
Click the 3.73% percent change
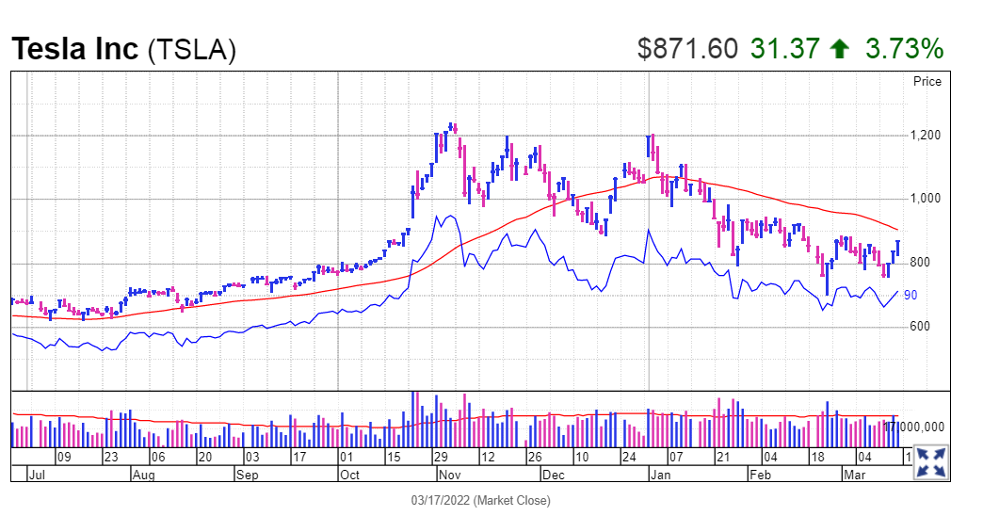[x=904, y=49]
